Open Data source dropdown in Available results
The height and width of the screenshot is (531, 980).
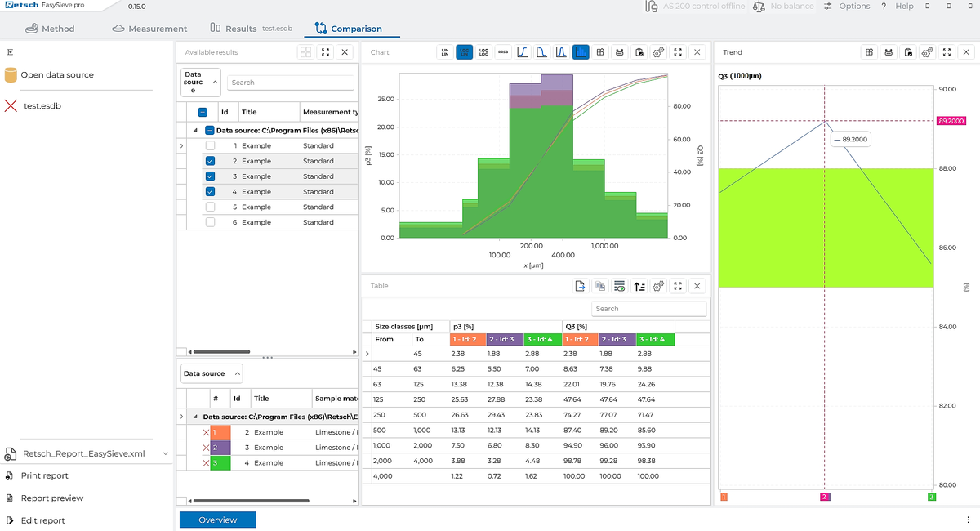201,83
